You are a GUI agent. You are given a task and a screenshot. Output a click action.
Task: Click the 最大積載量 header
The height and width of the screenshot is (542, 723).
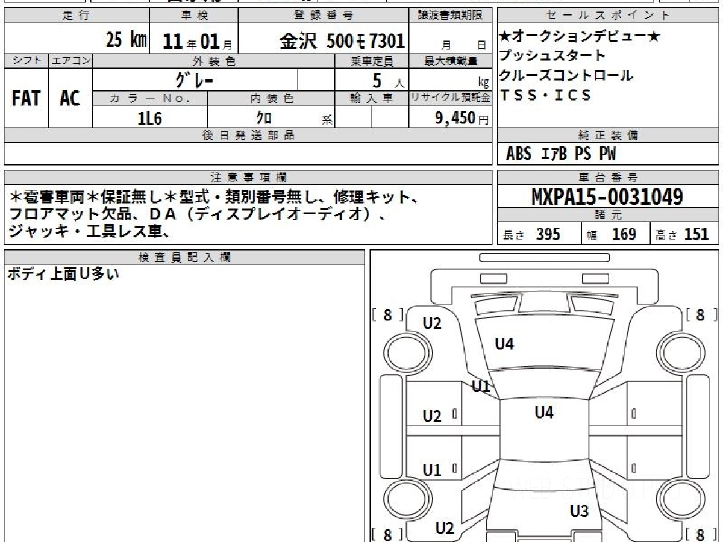451,61
